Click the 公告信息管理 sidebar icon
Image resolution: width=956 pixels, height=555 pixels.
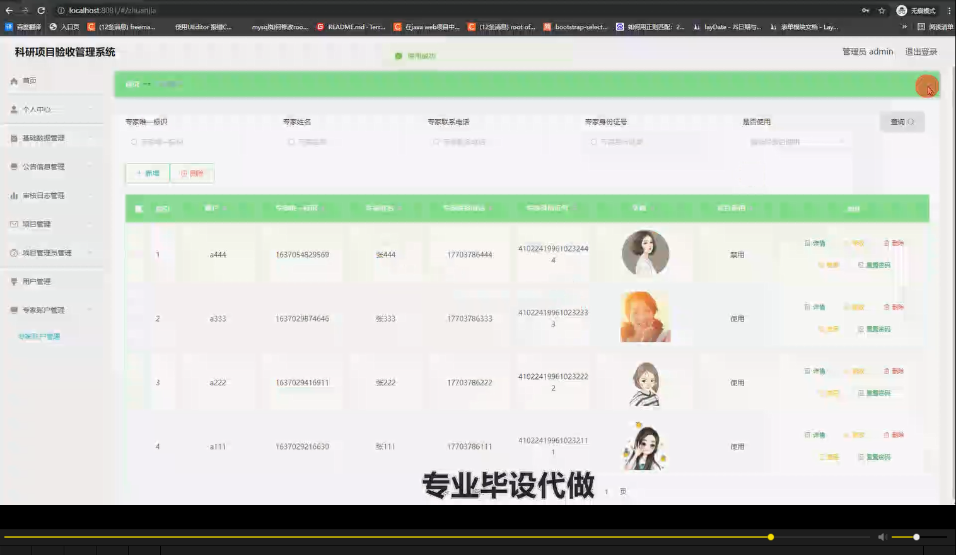(13, 166)
